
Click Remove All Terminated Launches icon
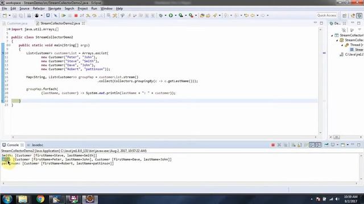point(286,145)
